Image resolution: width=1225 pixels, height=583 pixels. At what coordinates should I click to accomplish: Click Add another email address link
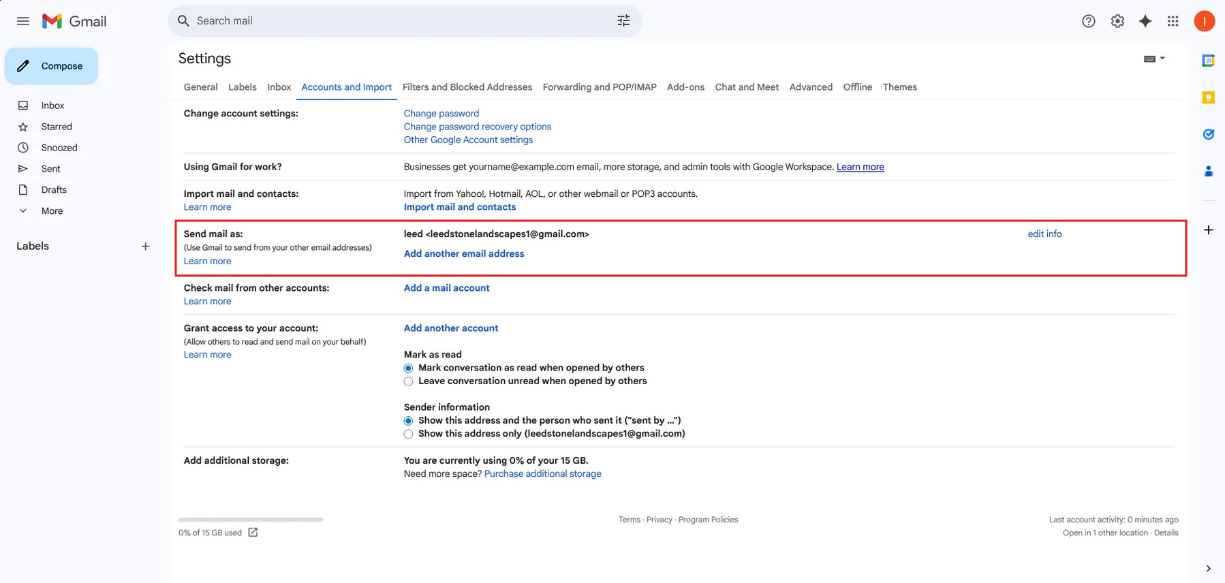coord(463,253)
